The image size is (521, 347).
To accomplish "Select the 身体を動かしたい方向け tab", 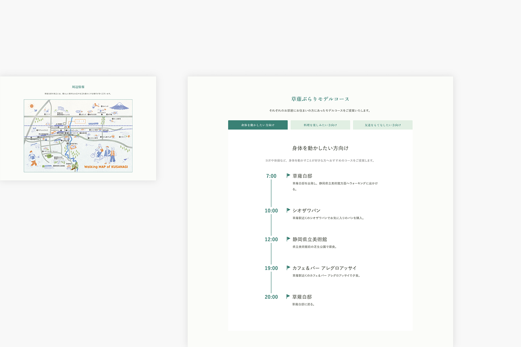I will (x=258, y=125).
